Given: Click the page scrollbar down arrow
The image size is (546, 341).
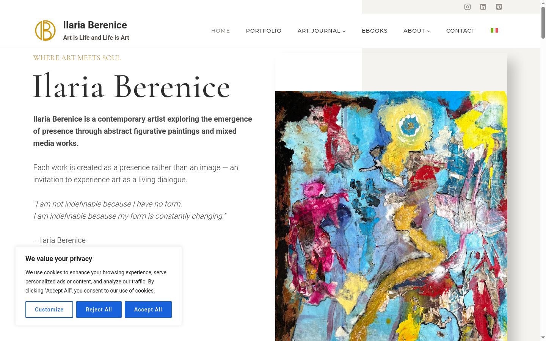Looking at the screenshot, I should (x=543, y=337).
